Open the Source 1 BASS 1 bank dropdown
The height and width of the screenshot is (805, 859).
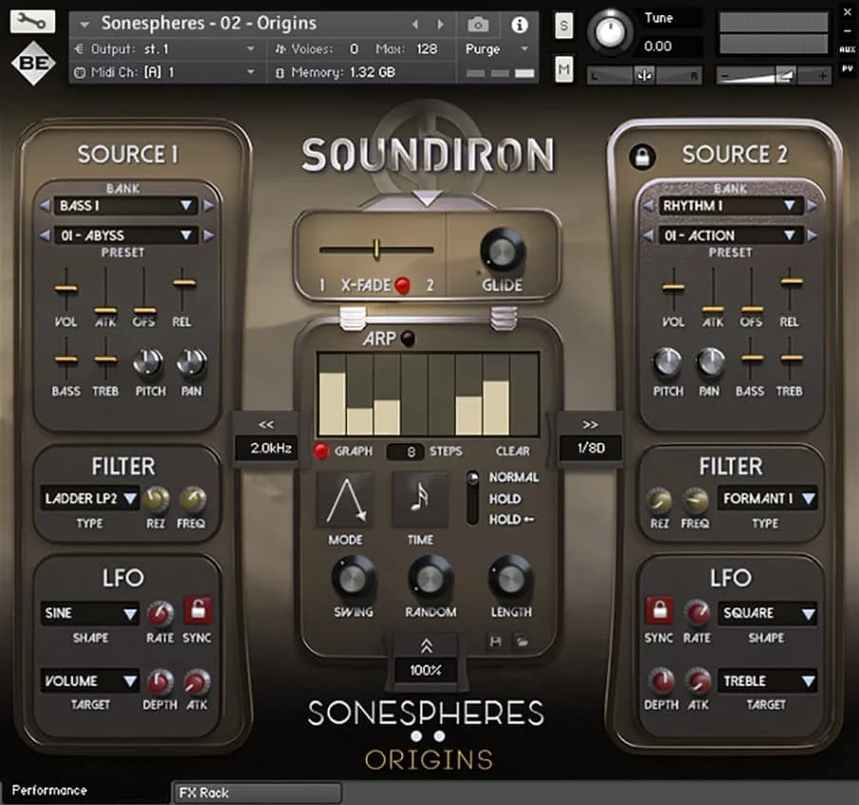tap(124, 205)
